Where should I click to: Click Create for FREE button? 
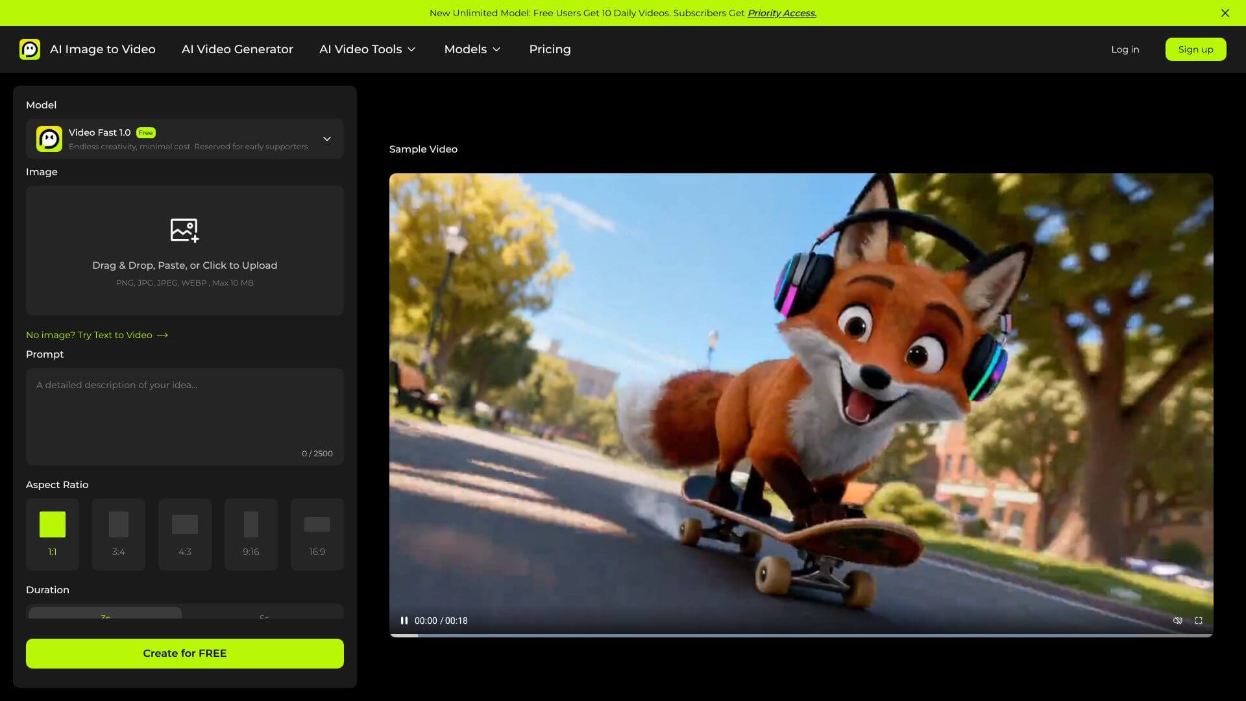185,654
